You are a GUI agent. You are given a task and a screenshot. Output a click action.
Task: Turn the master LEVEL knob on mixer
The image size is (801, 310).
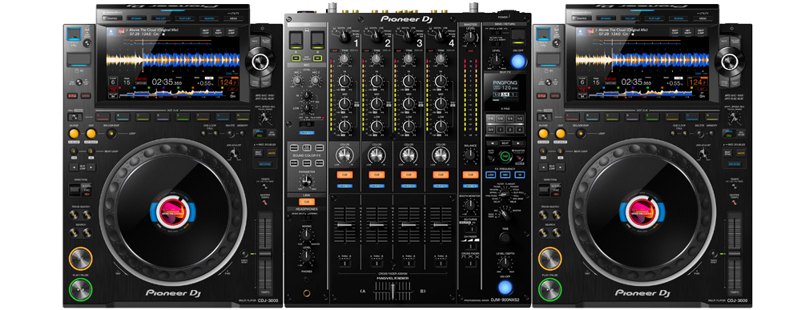470,37
